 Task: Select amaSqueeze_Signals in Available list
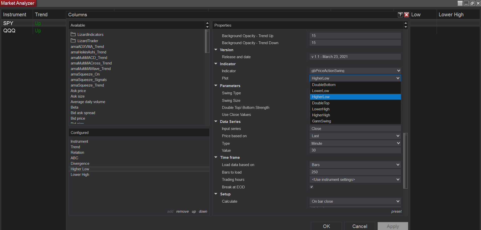click(89, 80)
